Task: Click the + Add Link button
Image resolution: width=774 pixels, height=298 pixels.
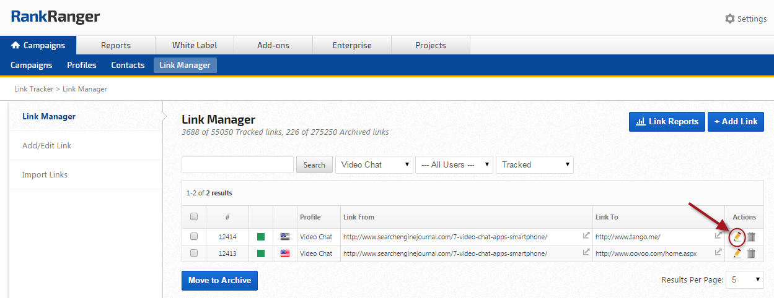Action: [x=736, y=122]
